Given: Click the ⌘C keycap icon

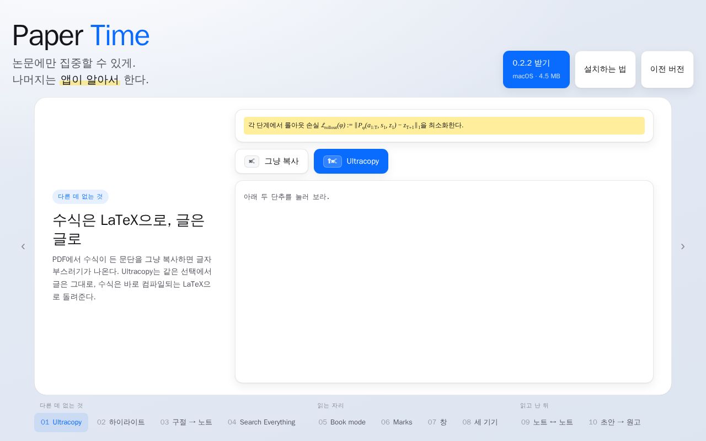Looking at the screenshot, I should pyautogui.click(x=252, y=162).
